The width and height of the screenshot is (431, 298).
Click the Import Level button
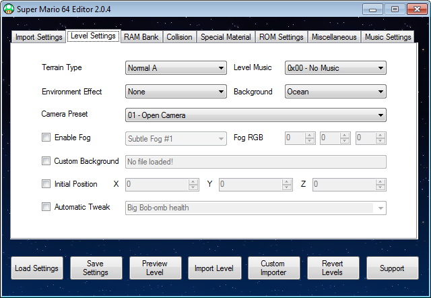tap(213, 268)
